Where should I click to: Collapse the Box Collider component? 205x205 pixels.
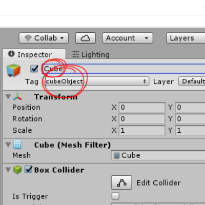click(8, 170)
